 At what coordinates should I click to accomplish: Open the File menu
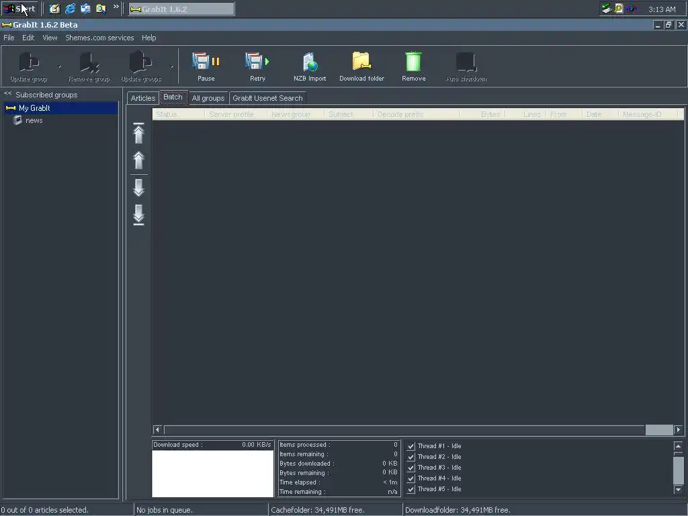(9, 38)
